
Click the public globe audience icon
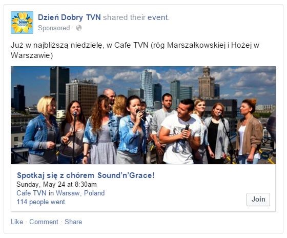(79, 28)
